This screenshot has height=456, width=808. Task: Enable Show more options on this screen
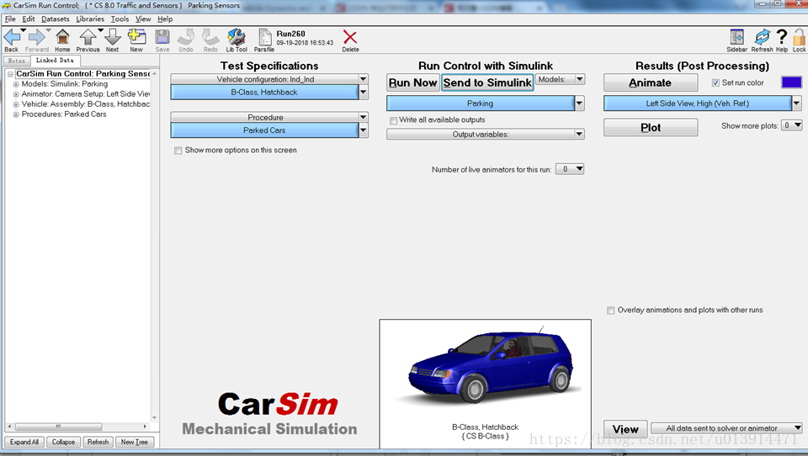coord(178,151)
